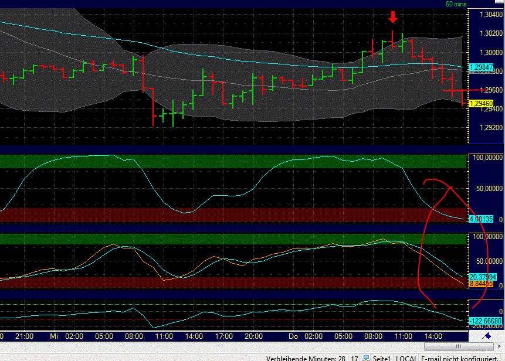This screenshot has width=505, height=361.
Task: Click the blue flag icon bottom right
Action: click(488, 336)
